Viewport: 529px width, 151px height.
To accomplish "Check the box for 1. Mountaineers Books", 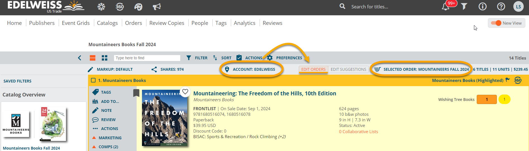I will coord(93,80).
